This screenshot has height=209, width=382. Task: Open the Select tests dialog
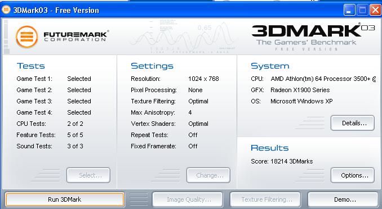click(88, 175)
